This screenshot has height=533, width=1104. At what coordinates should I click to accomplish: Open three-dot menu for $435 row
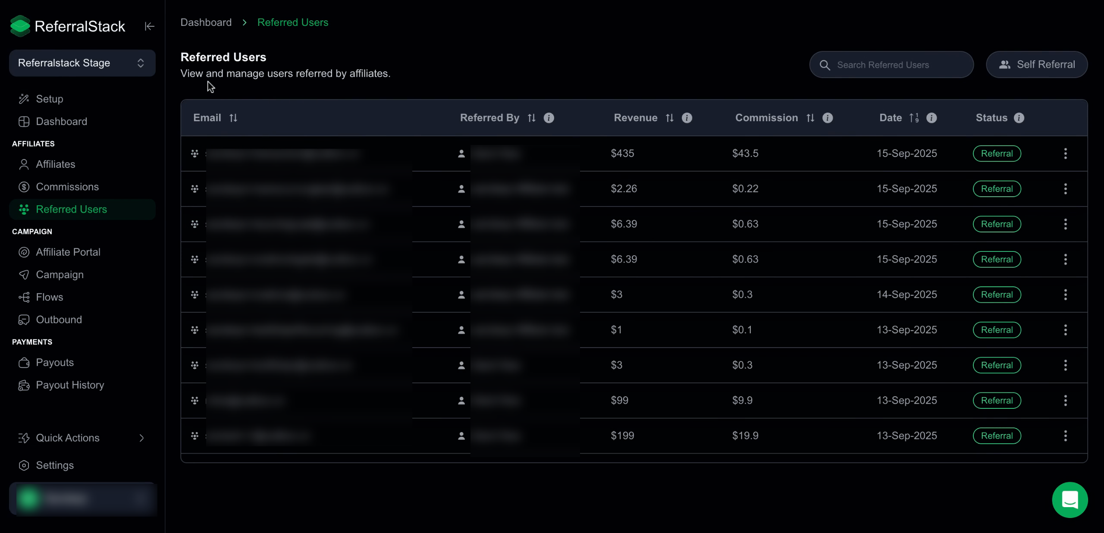[1065, 154]
